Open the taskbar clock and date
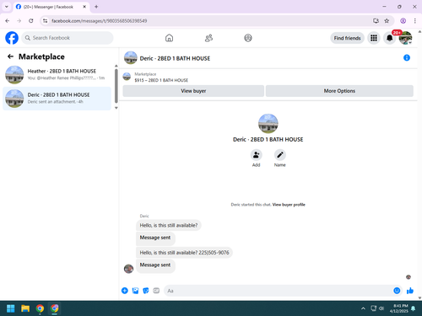 click(399, 308)
